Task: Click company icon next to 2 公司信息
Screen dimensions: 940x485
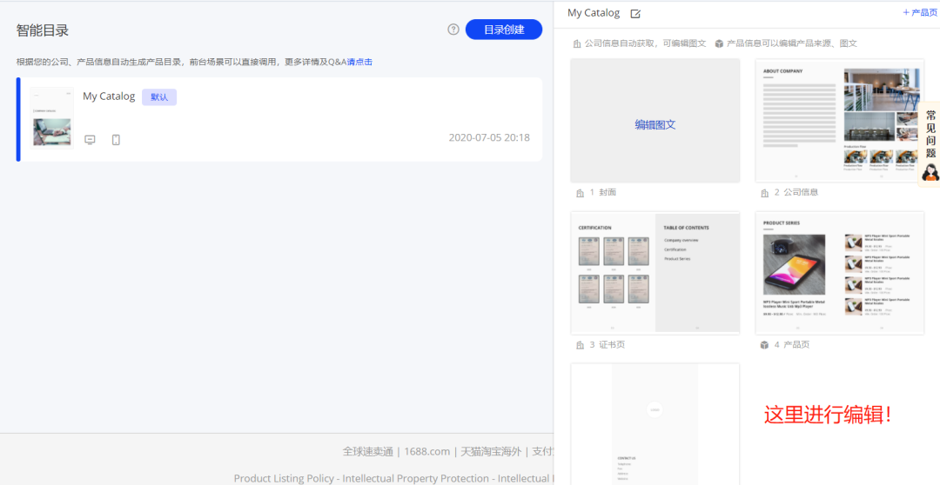Action: point(764,193)
